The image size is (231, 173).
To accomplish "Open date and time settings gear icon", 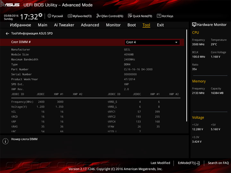I will click(x=40, y=15).
